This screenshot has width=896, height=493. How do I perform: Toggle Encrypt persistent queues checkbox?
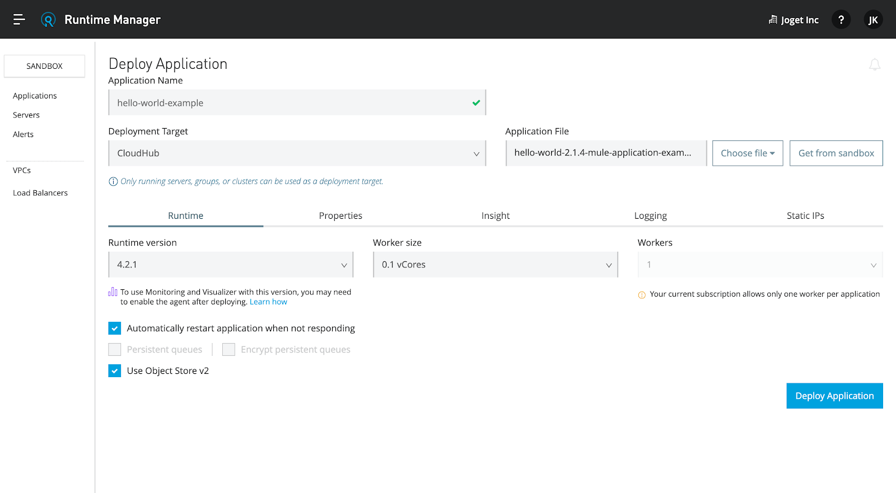(x=228, y=349)
